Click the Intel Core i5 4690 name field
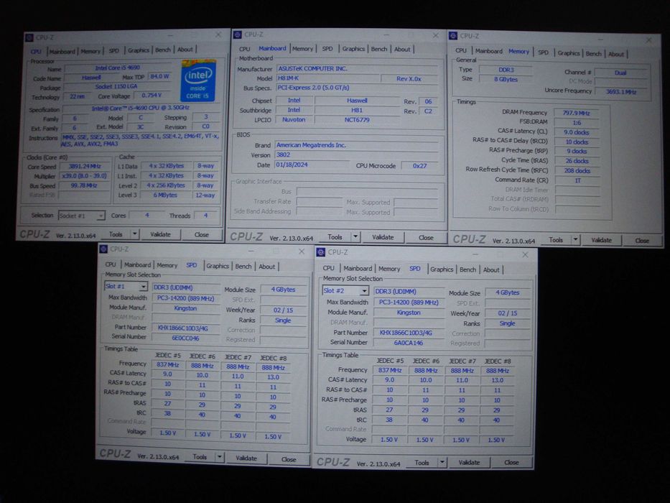The height and width of the screenshot is (503, 670). tap(118, 68)
